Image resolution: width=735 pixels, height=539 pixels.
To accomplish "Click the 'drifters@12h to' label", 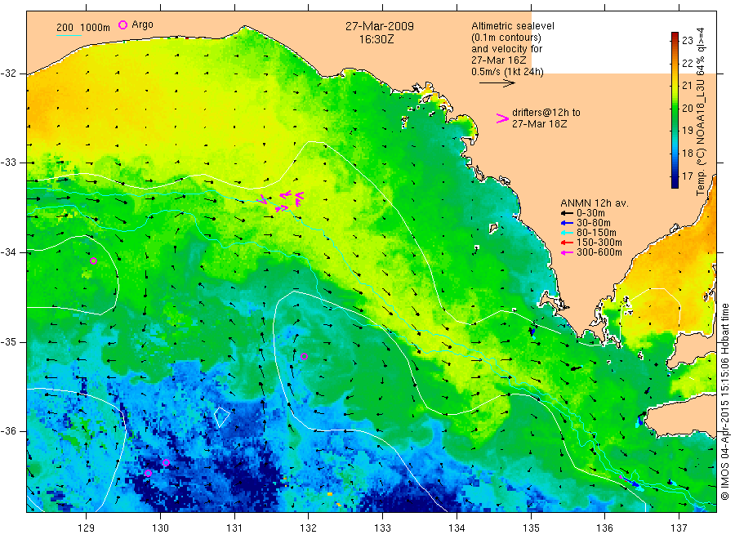I will tap(546, 113).
